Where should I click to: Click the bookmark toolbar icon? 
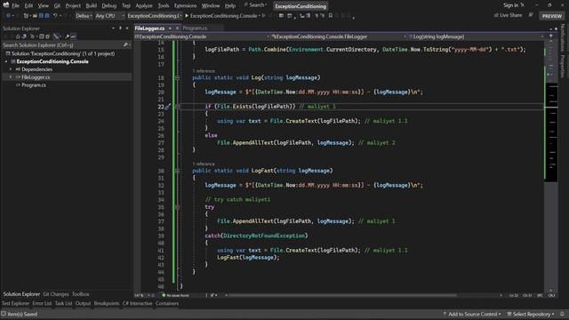pos(330,16)
